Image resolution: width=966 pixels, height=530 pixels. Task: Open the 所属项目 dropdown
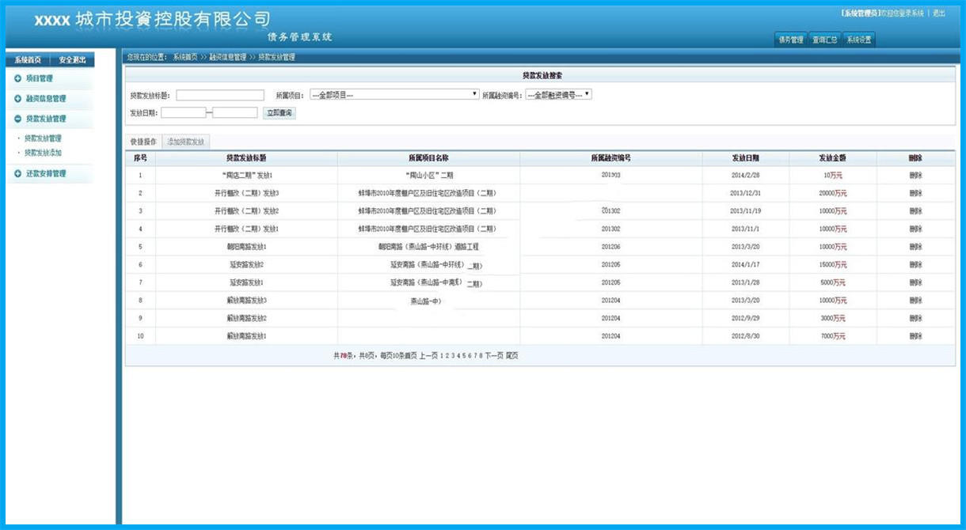pyautogui.click(x=394, y=94)
